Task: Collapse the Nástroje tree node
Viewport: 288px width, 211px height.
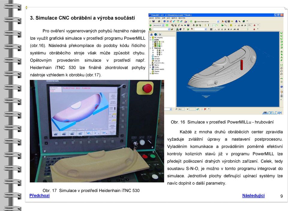Action: (x=151, y=48)
